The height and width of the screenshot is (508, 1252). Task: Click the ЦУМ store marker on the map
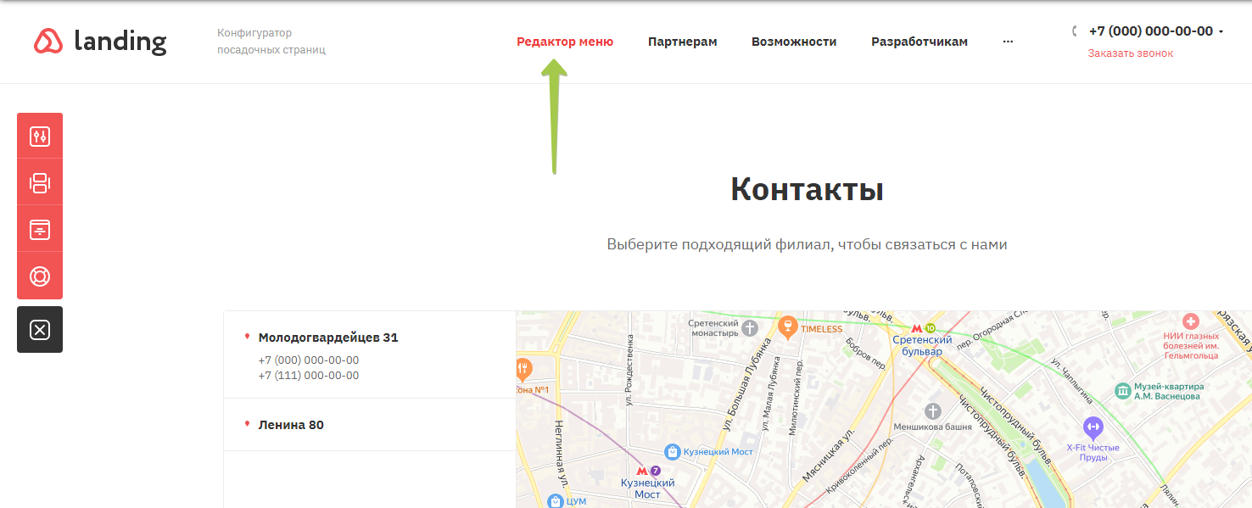556,501
